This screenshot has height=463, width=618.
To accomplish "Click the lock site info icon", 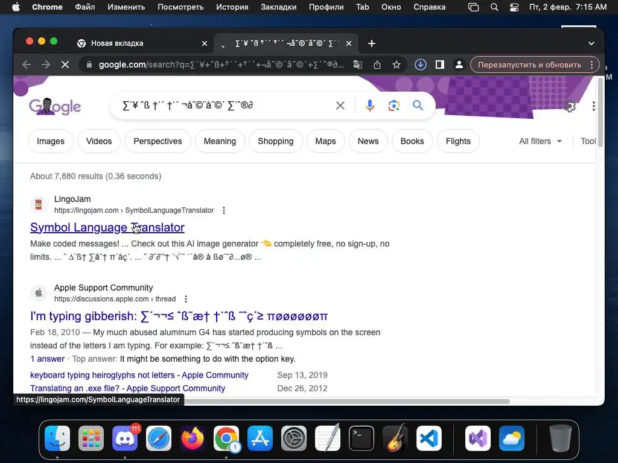I will [x=89, y=65].
